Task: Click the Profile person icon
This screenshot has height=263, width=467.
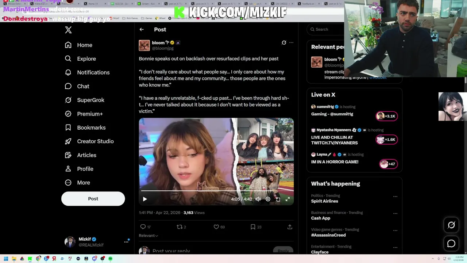Action: (x=68, y=169)
